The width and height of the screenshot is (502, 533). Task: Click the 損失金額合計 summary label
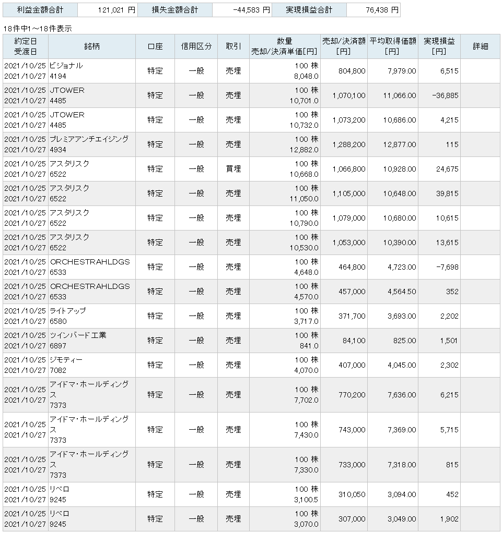coord(174,10)
